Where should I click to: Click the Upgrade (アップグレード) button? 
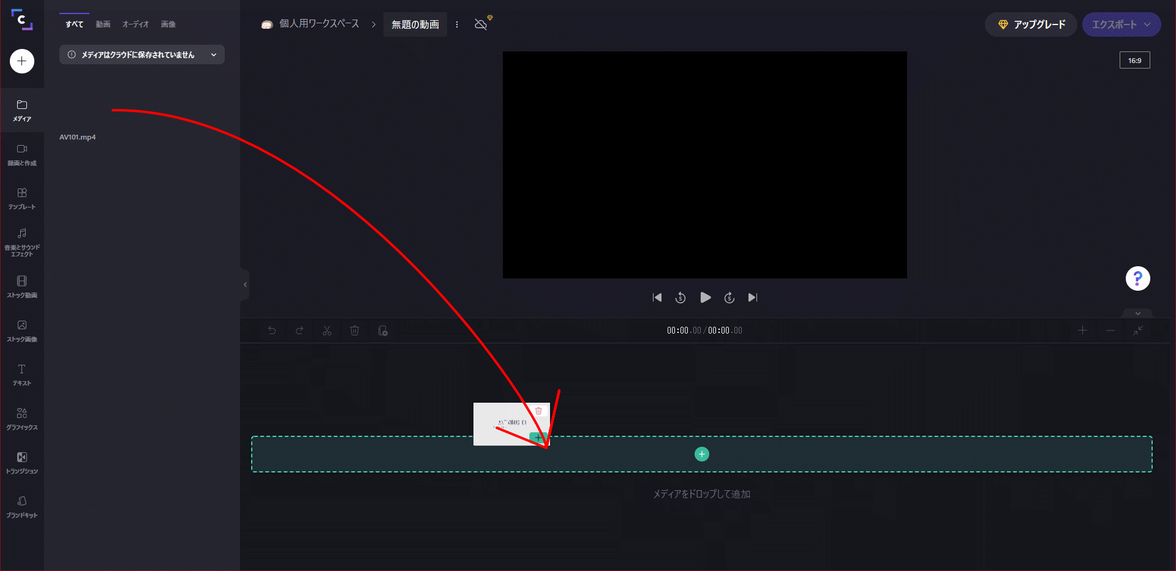[x=1031, y=24]
